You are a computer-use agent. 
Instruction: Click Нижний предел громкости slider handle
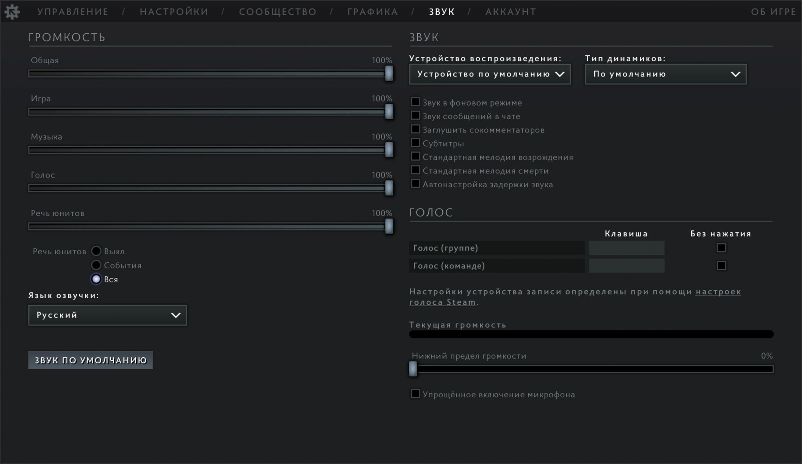point(413,369)
